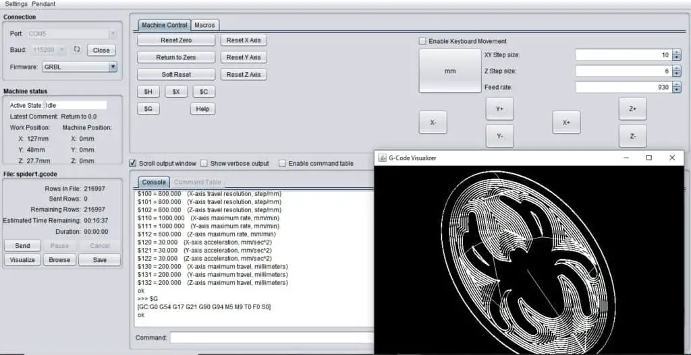Click the $C check mode button

(204, 92)
